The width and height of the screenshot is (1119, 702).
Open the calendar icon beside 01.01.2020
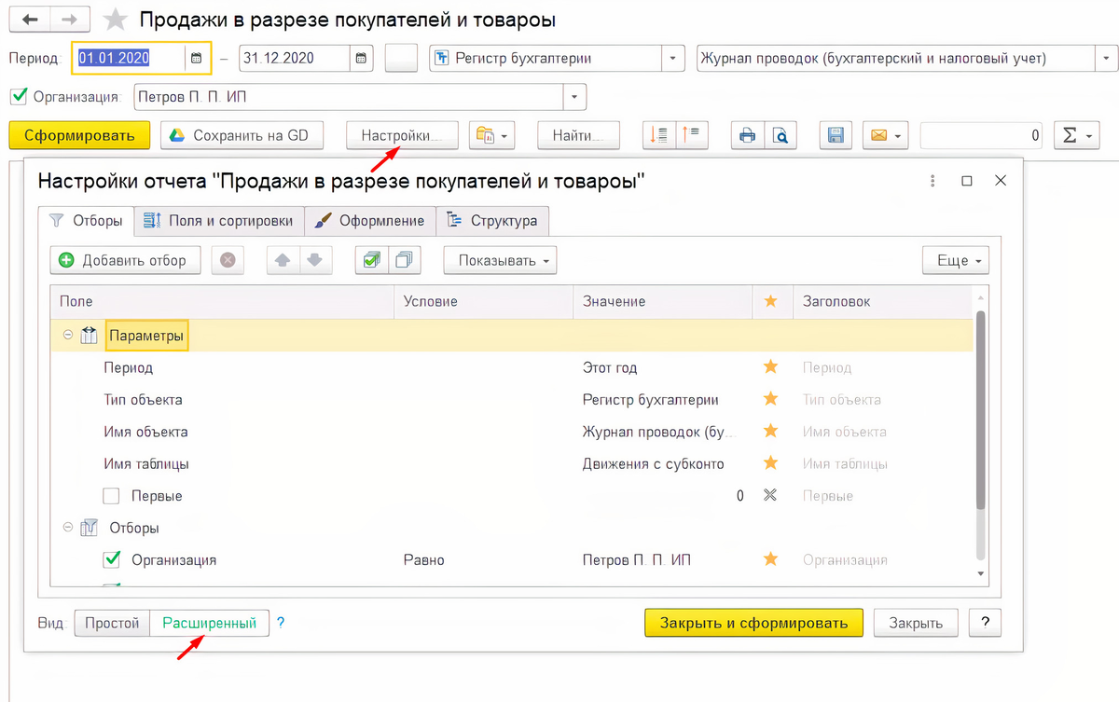(x=196, y=57)
